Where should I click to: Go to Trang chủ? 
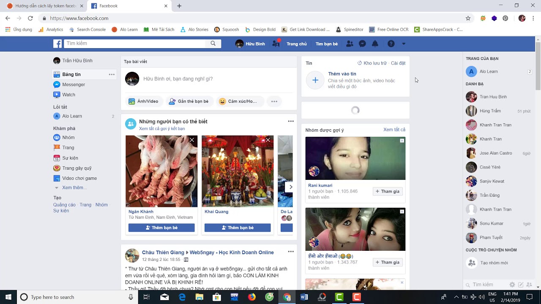click(297, 44)
